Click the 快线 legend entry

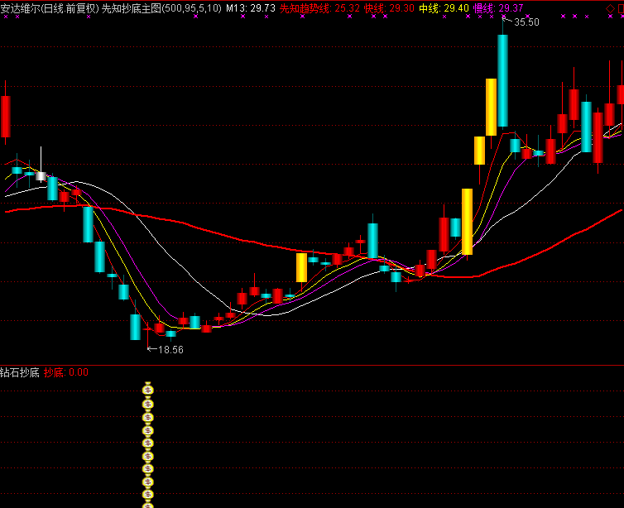374,8
